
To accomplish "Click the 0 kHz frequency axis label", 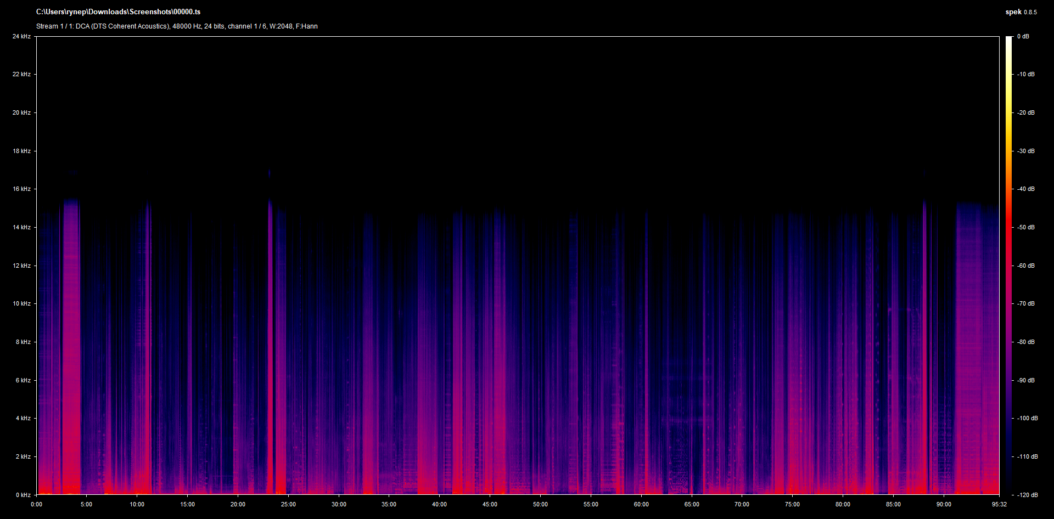I will (x=23, y=495).
